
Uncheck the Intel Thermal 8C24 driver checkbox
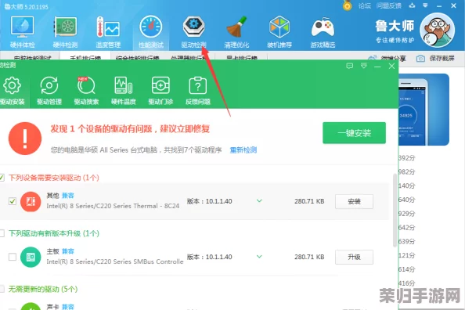coord(13,201)
